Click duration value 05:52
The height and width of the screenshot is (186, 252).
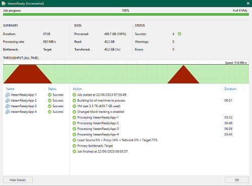pyautogui.click(x=228, y=118)
